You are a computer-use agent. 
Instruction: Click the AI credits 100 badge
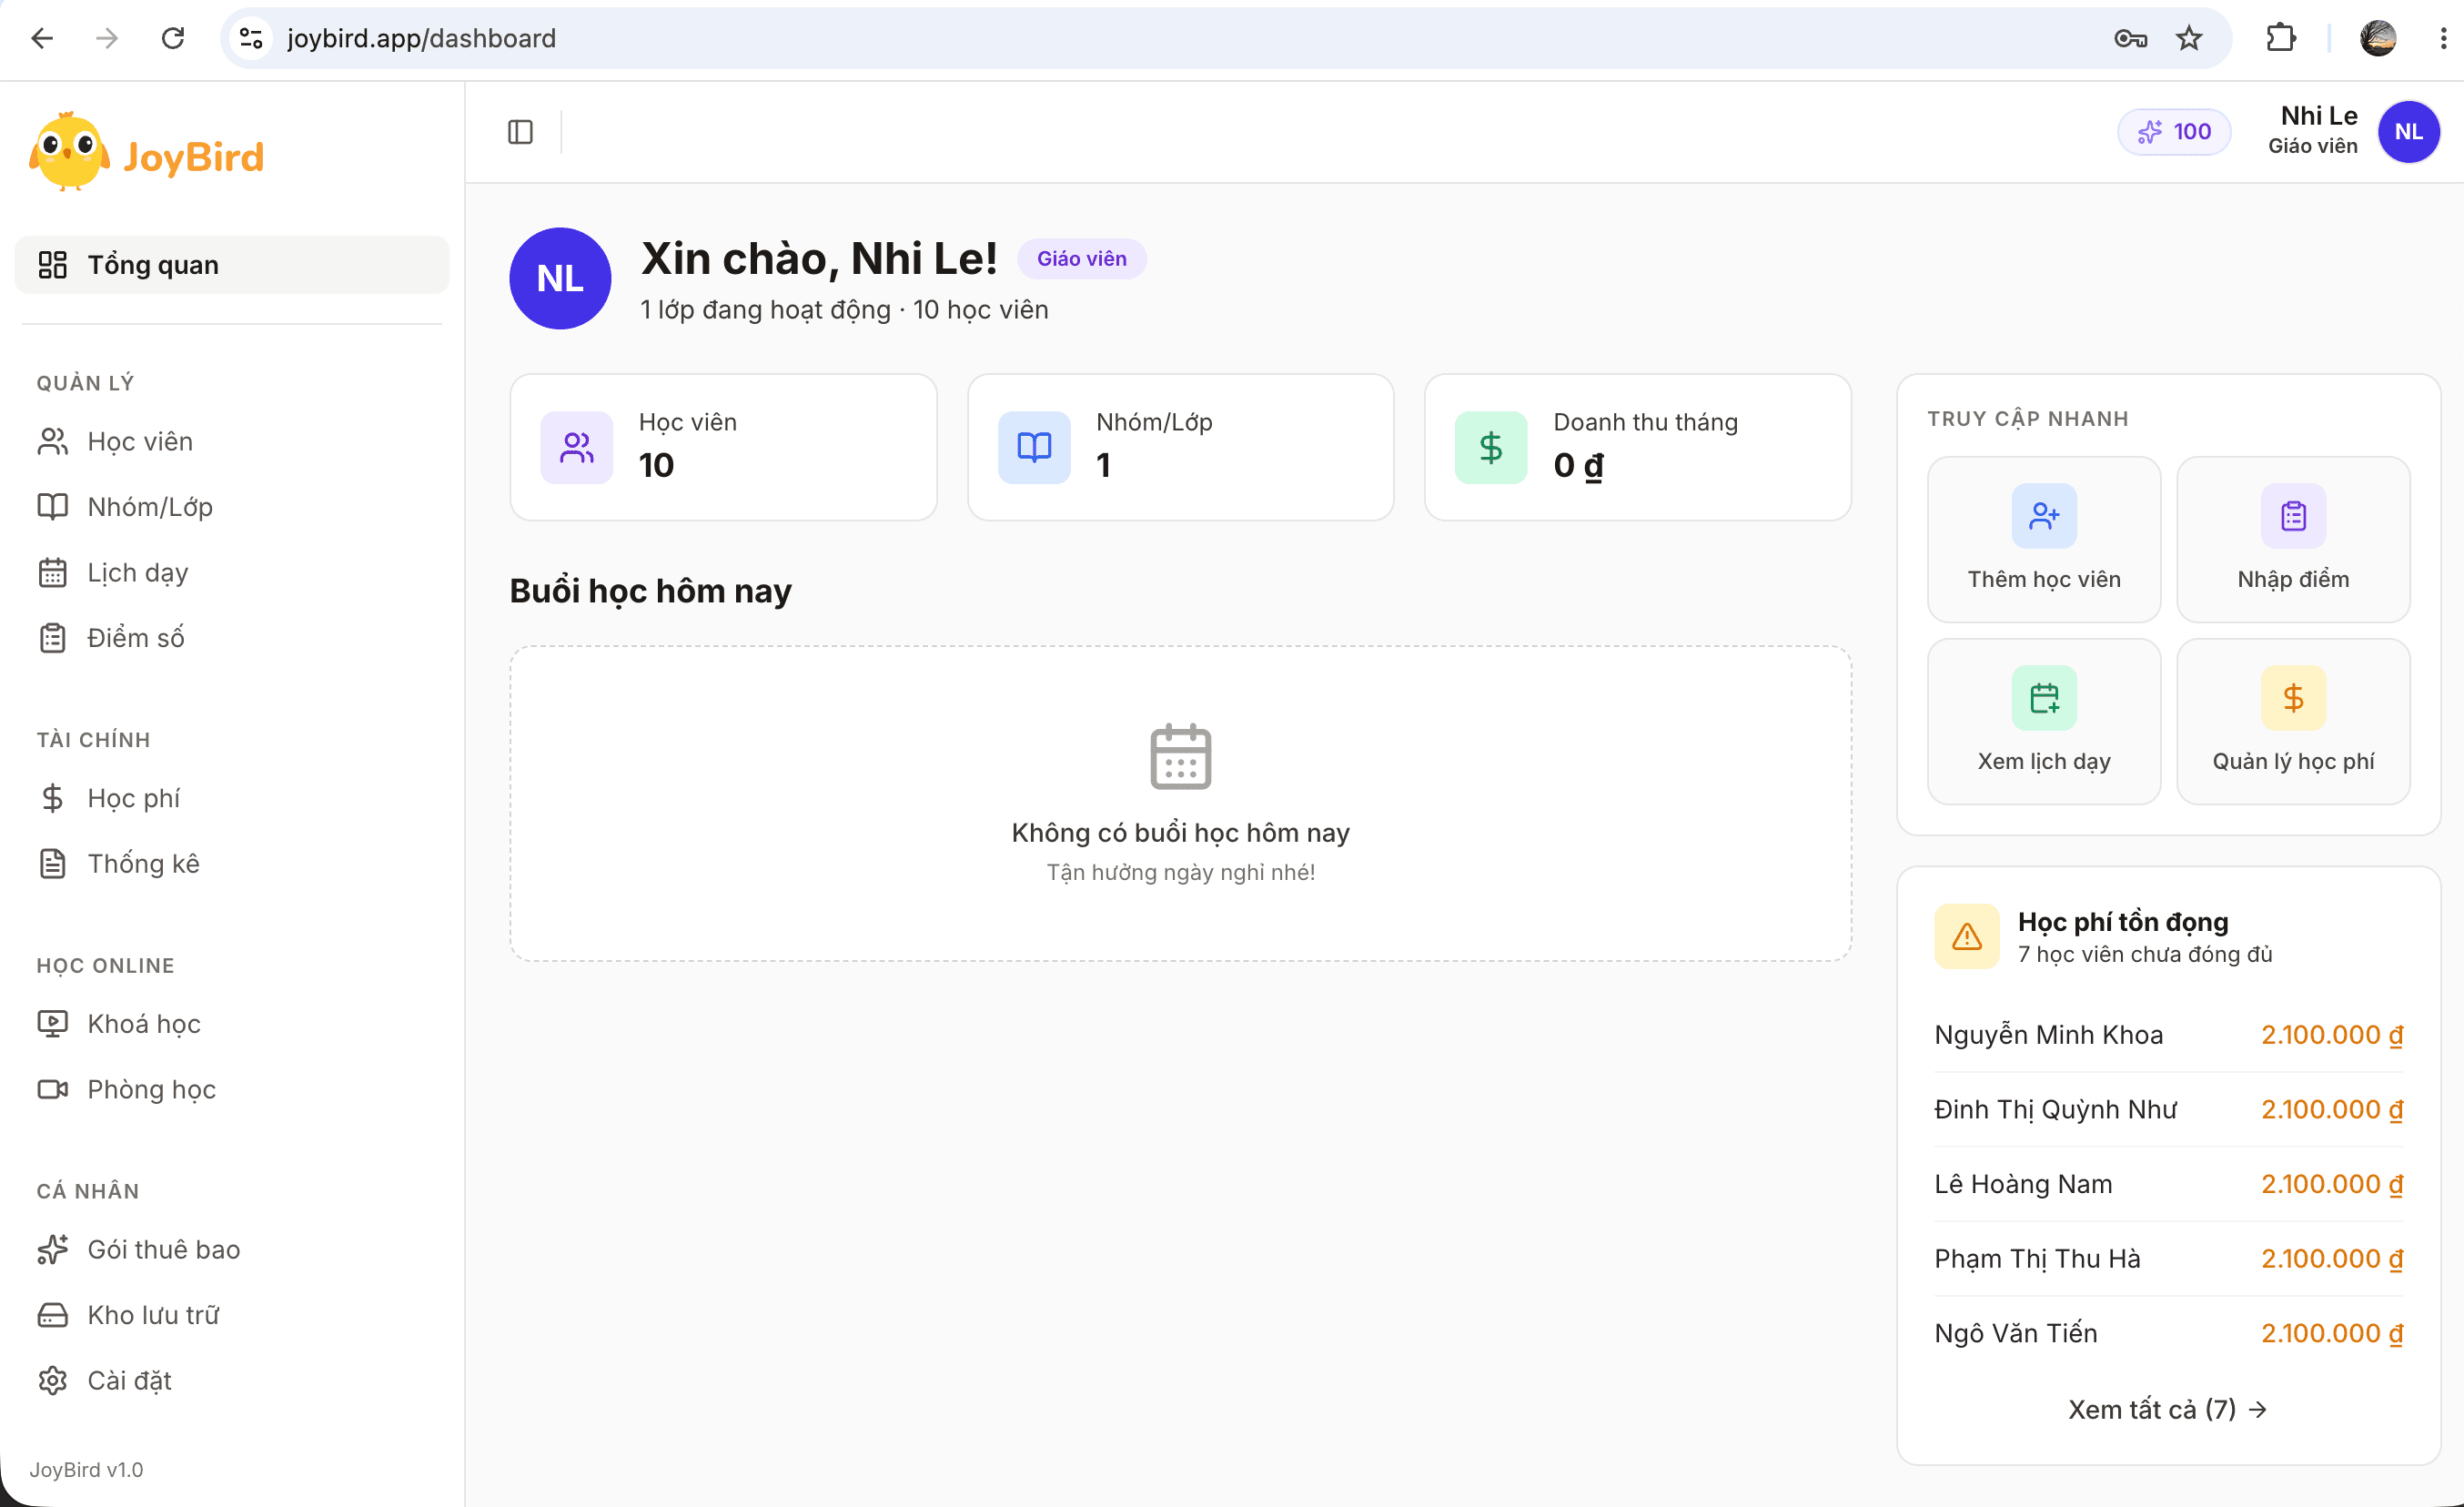pyautogui.click(x=2173, y=132)
